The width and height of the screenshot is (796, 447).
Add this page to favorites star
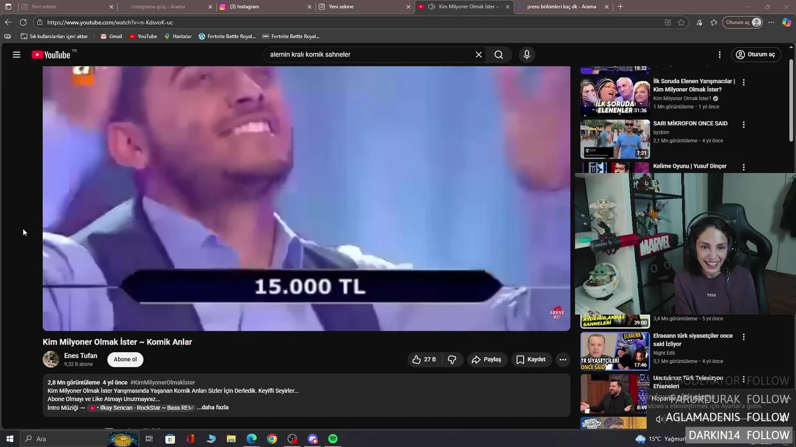(681, 22)
